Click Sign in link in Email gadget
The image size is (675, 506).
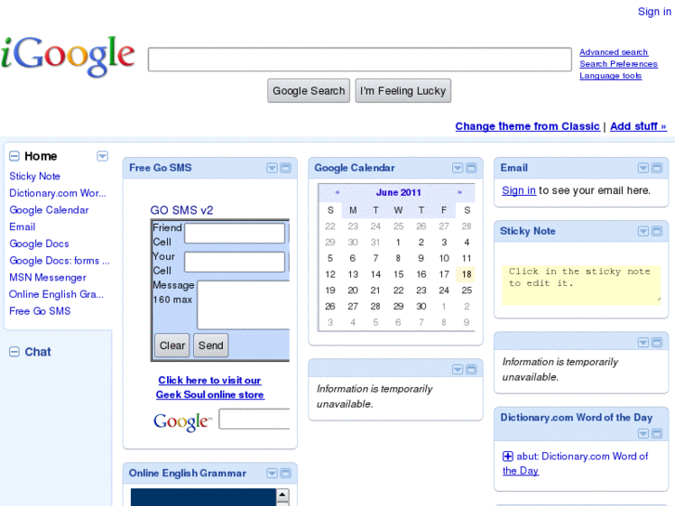[x=519, y=190]
